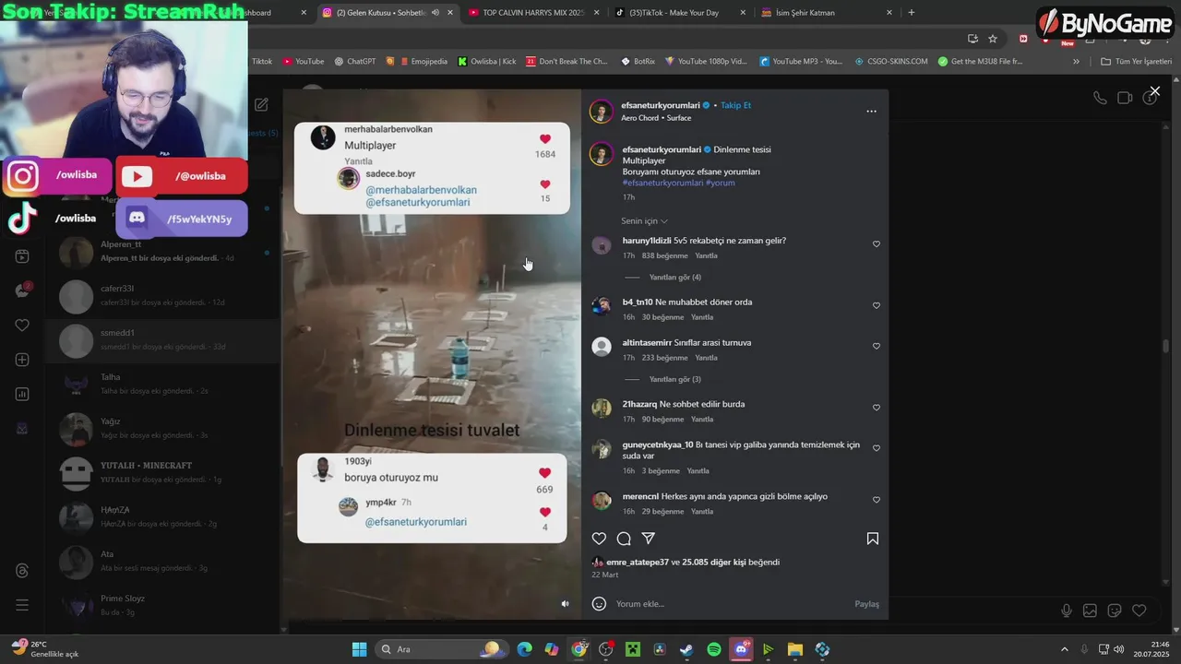The image size is (1181, 664).
Task: Open the ChatGPT bookmark
Action: pyautogui.click(x=355, y=62)
